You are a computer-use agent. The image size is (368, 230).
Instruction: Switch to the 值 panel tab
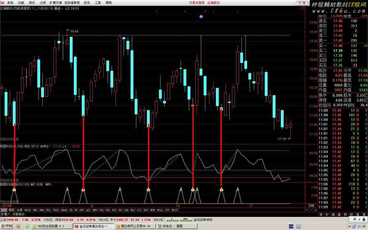pos(358,215)
